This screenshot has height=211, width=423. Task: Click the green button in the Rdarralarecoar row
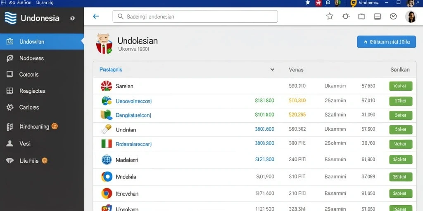pyautogui.click(x=401, y=144)
